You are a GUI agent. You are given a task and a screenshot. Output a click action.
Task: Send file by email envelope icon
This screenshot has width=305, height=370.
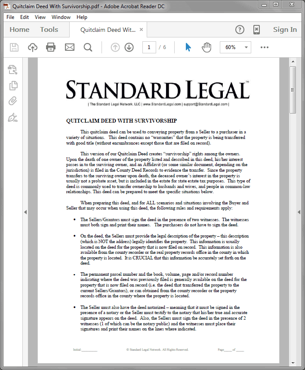coord(70,47)
